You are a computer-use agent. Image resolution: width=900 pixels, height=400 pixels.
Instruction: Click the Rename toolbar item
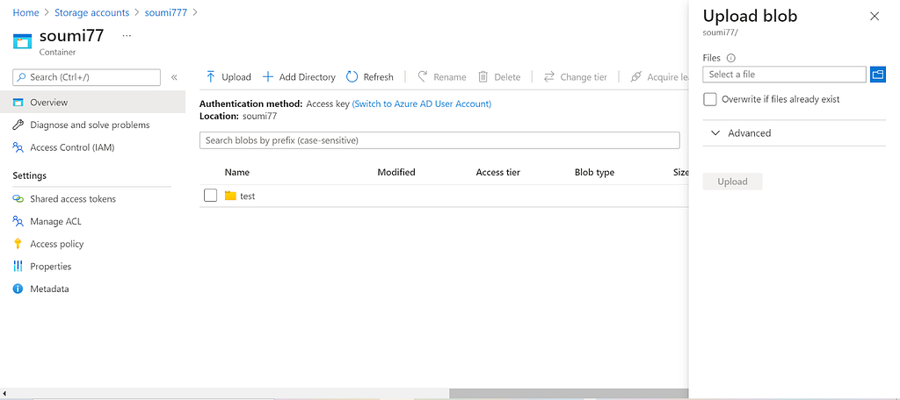click(x=442, y=77)
